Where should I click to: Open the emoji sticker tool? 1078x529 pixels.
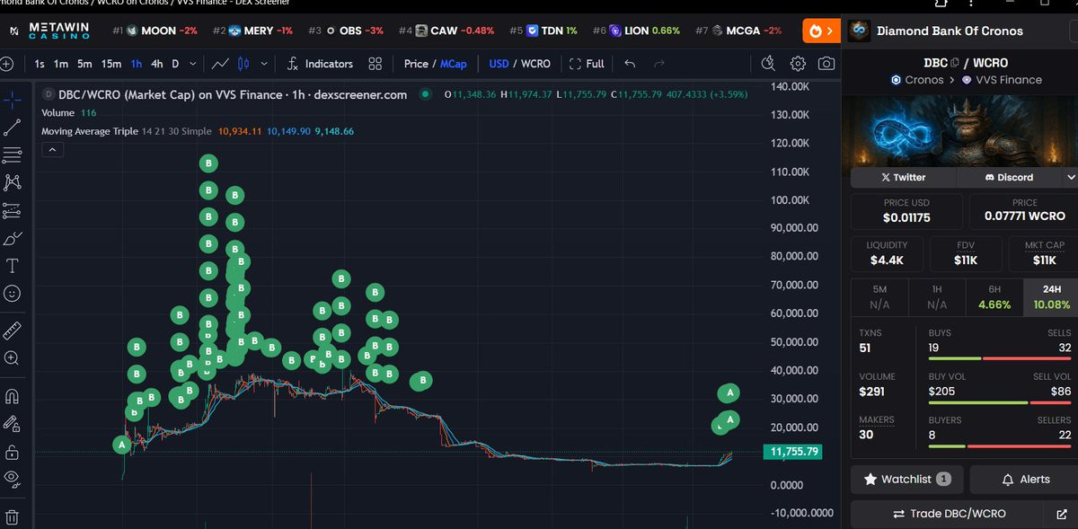click(12, 294)
